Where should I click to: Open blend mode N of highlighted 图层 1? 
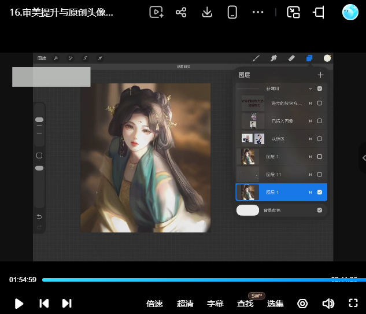tap(310, 192)
